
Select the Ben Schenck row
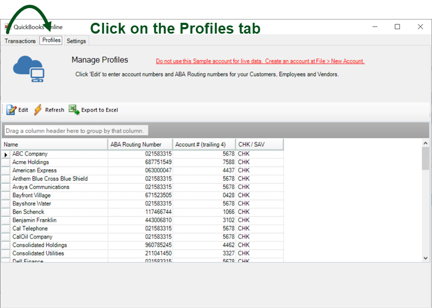[143, 212]
